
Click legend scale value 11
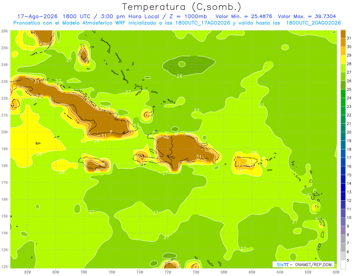pyautogui.click(x=349, y=209)
